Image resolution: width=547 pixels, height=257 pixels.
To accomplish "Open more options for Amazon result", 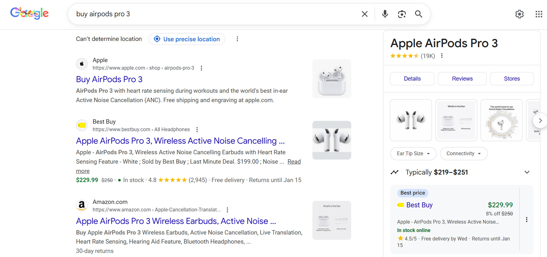I will pyautogui.click(x=227, y=210).
